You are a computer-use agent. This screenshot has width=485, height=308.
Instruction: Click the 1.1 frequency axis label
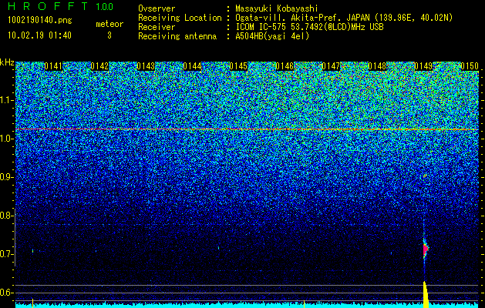click(6, 100)
